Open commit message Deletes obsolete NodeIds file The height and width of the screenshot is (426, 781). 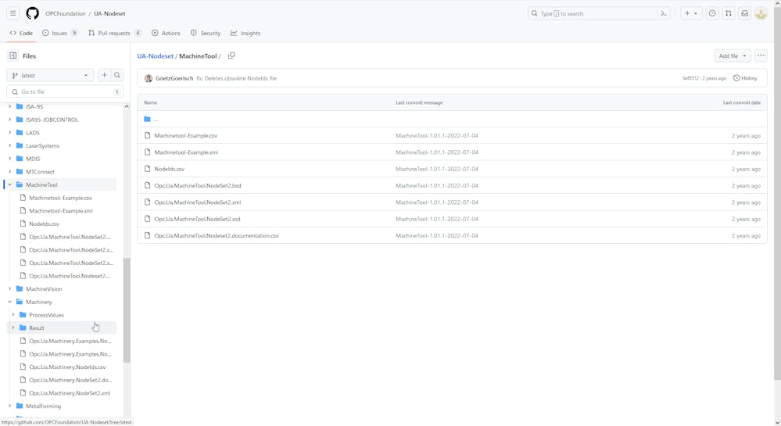pyautogui.click(x=237, y=78)
